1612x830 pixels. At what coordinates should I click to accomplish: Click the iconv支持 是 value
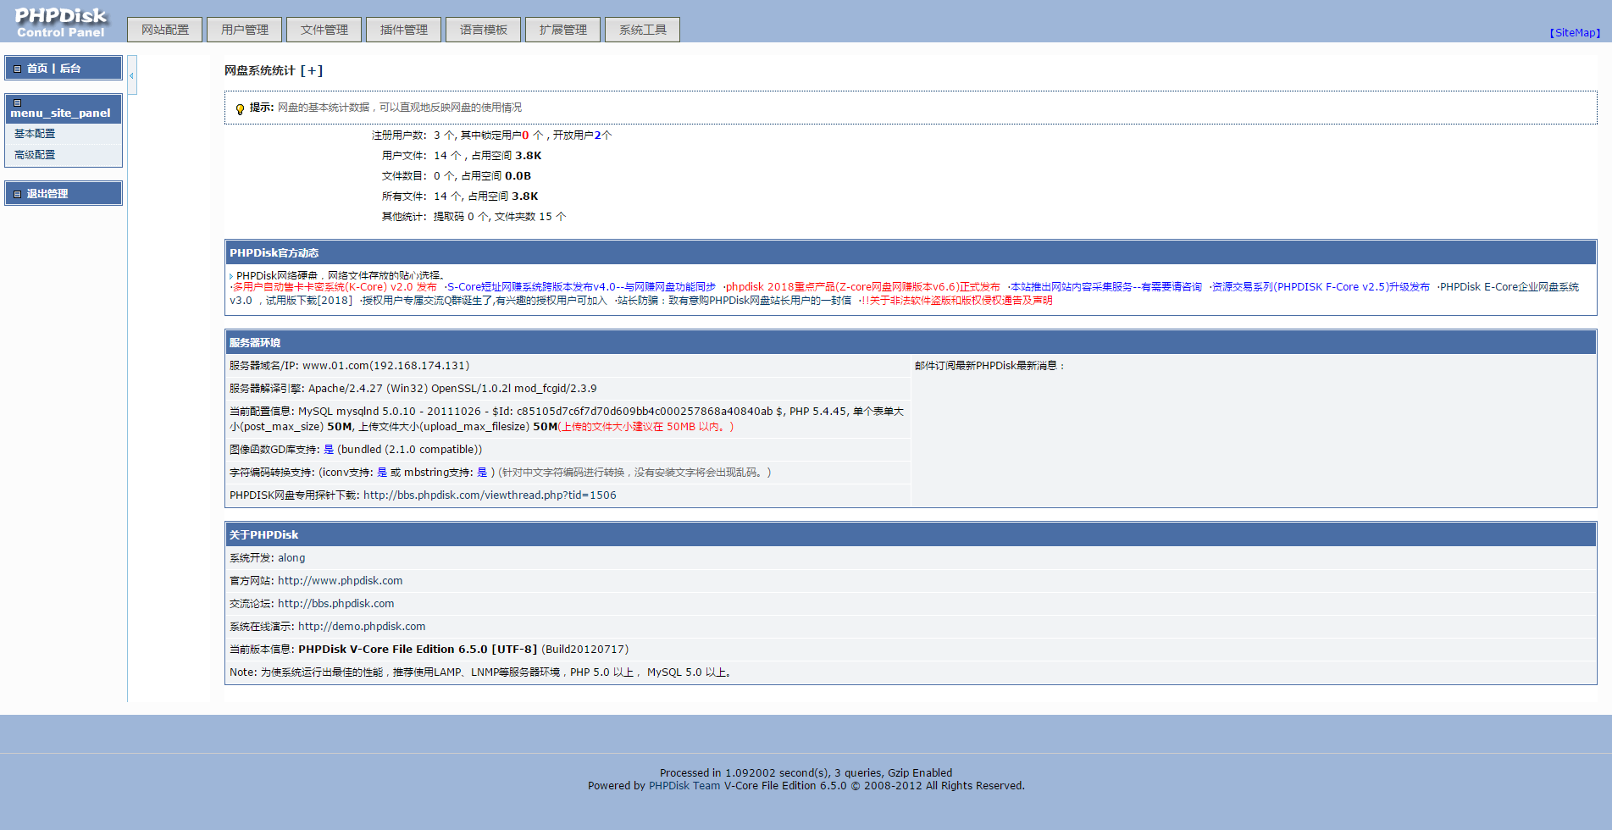pos(382,473)
